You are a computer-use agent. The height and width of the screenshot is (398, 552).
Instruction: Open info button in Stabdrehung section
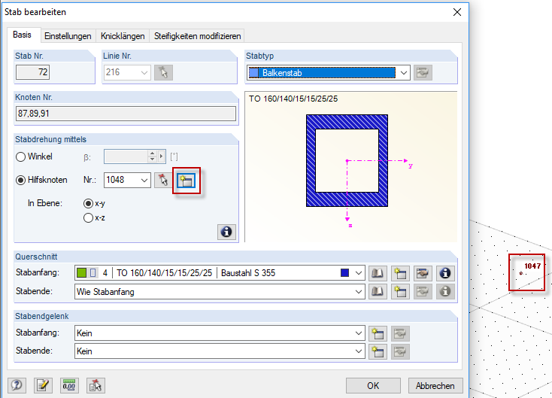tap(226, 232)
